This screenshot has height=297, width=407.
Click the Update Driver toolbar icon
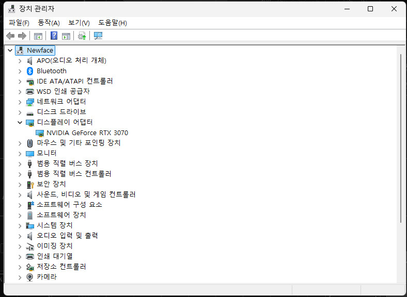[82, 36]
